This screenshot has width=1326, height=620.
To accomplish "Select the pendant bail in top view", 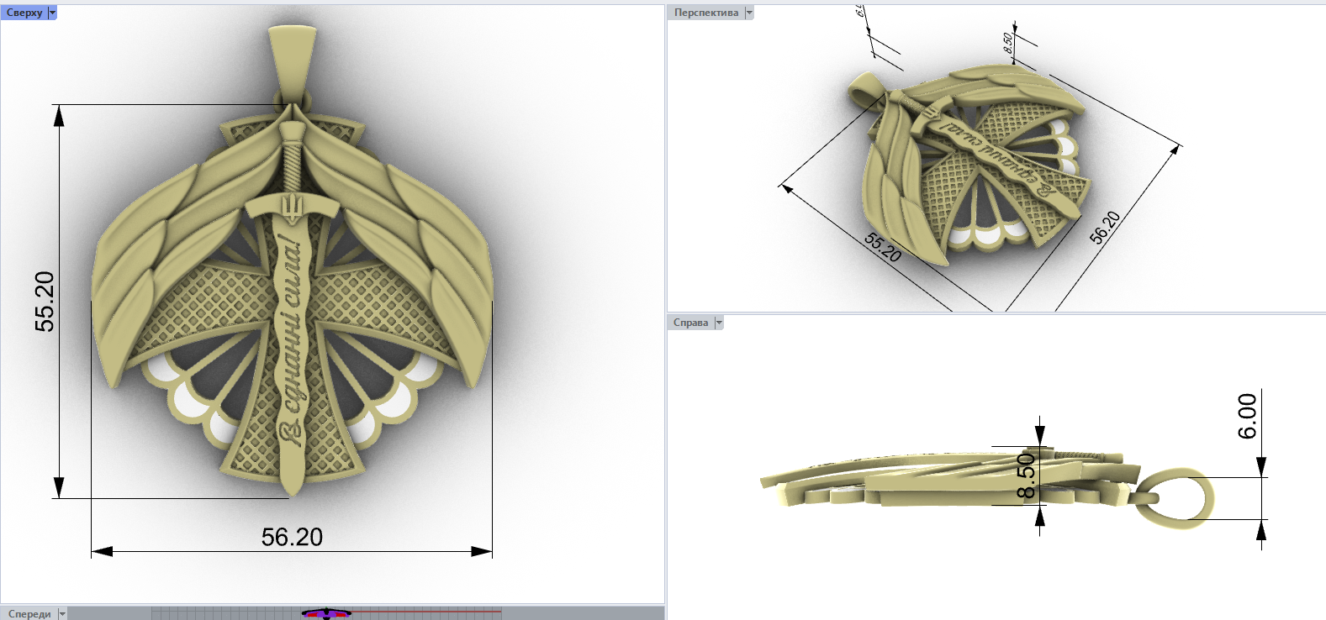I will [x=292, y=59].
